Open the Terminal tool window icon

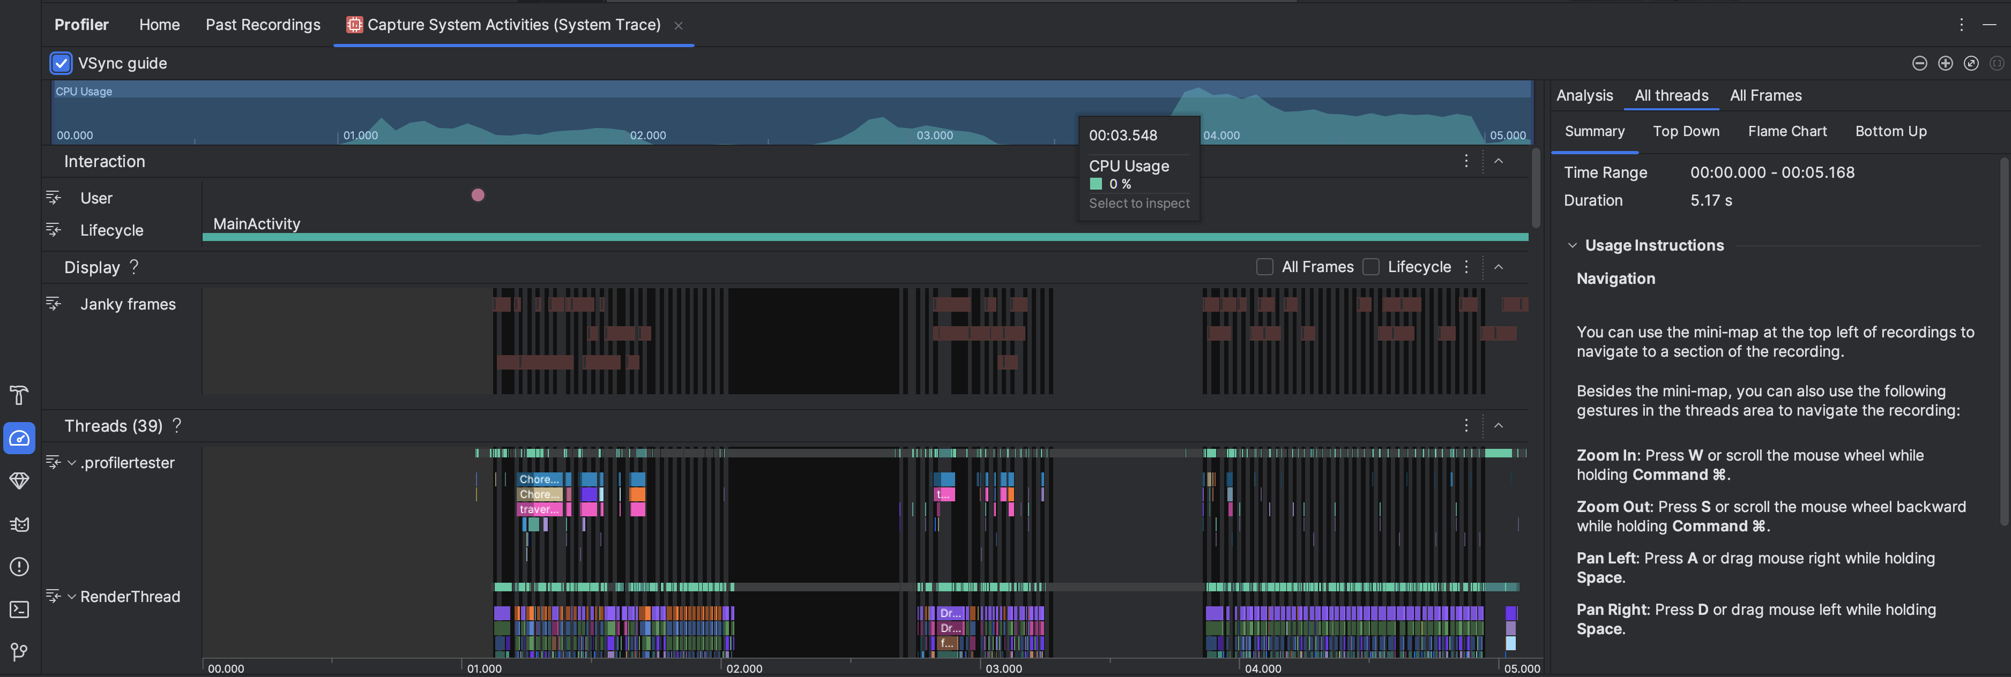pos(19,609)
